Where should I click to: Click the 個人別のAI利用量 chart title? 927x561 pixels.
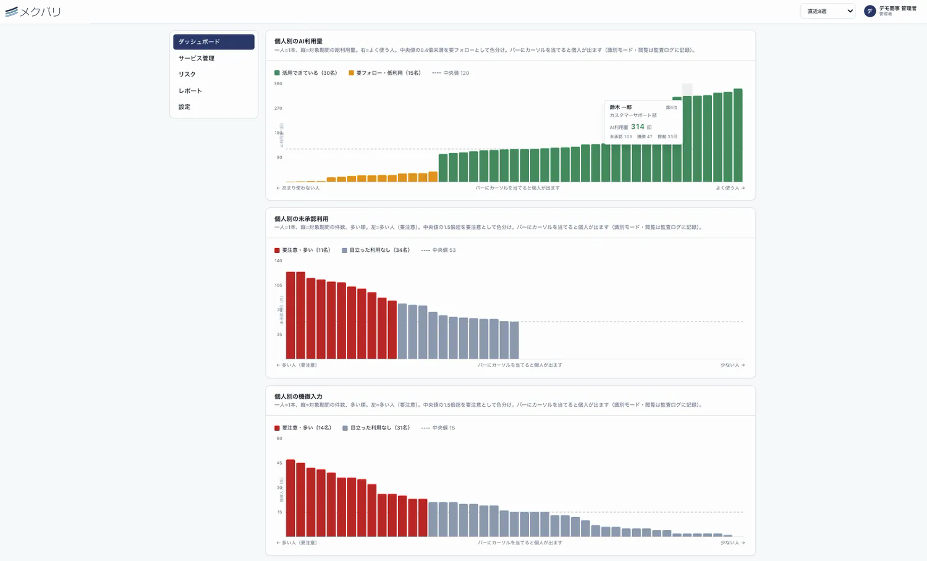coord(298,41)
